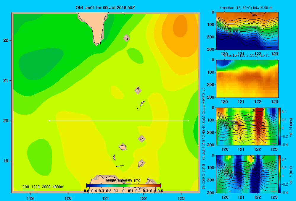
Task: Click the 'vel. N (m/s)' axis label
Action: click(291, 127)
